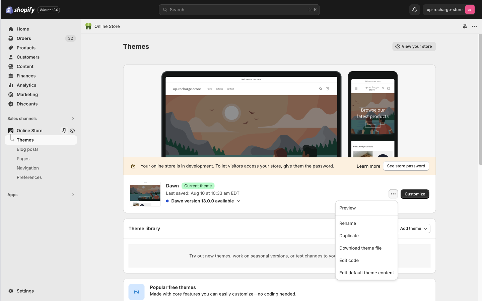The width and height of the screenshot is (482, 301).
Task: Click the Shopify logo
Action: coord(20,10)
